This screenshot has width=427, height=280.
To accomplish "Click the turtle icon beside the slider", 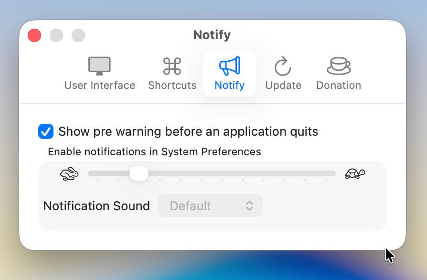I will (x=355, y=174).
